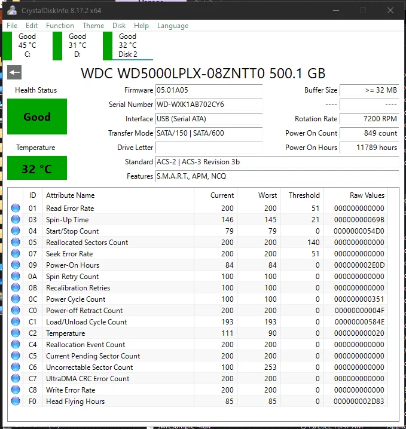This screenshot has width=406, height=429.
Task: Click the Firmware value field
Action: pos(209,90)
